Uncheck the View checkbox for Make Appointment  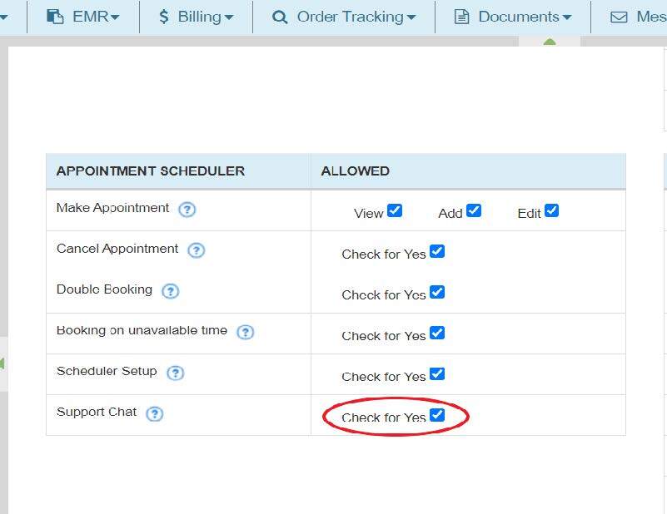(395, 210)
